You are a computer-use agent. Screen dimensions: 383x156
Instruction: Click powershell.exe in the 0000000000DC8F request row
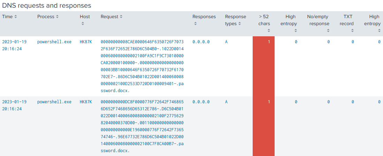coord(54,102)
